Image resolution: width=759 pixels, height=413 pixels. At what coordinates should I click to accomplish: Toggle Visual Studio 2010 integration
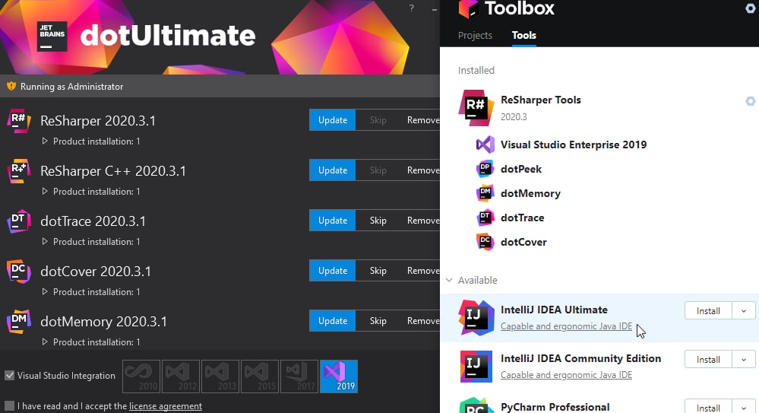[141, 376]
